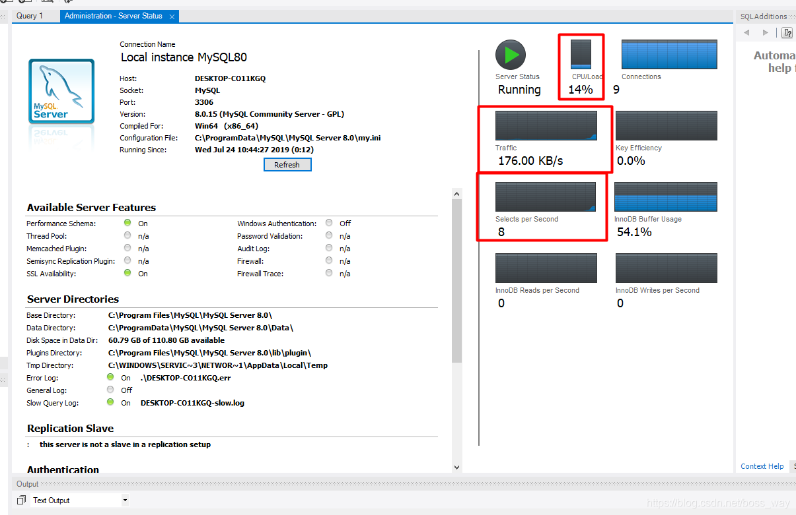
Task: Click the Semisync Replication Plugin status indicator
Action: (127, 261)
